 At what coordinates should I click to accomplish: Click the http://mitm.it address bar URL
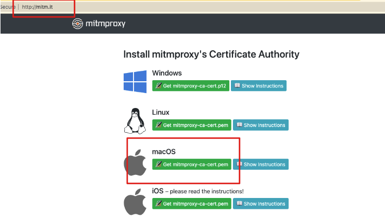(37, 7)
